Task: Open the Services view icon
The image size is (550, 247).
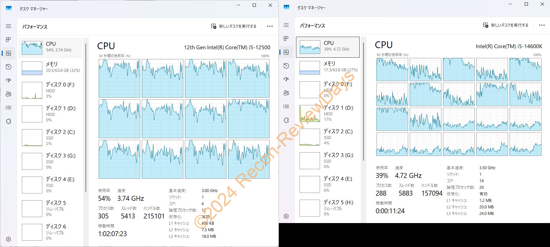Action: [8, 121]
